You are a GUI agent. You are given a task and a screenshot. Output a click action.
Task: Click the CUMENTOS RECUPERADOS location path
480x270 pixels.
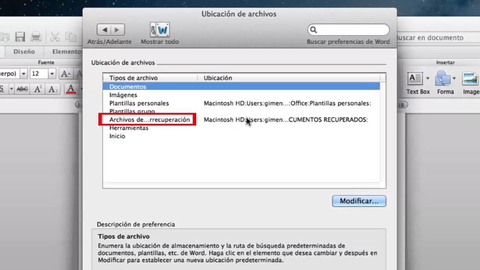pos(286,120)
